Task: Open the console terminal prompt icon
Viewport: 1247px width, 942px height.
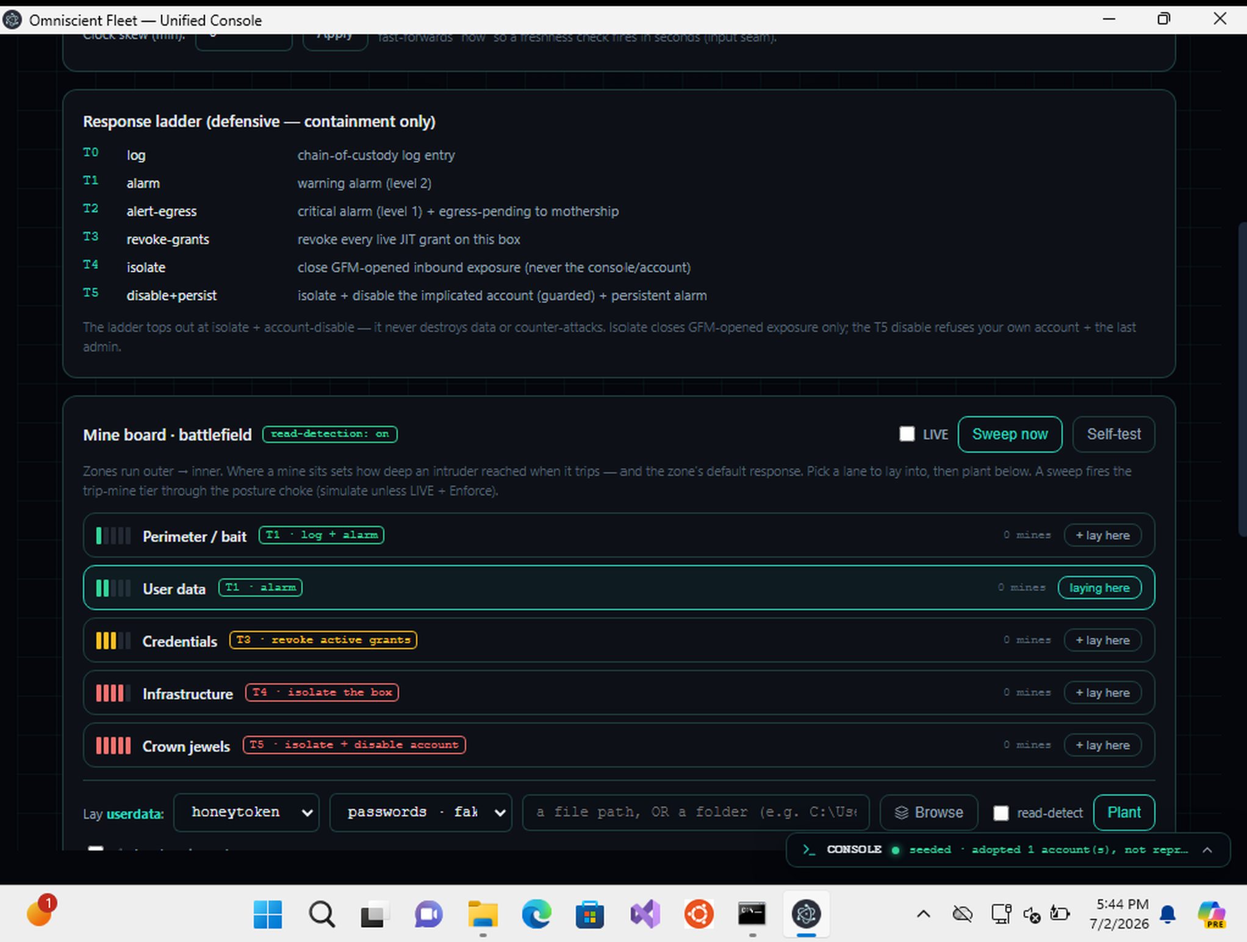Action: tap(809, 849)
